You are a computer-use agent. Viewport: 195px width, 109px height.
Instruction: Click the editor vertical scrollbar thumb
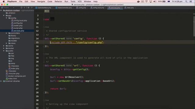(194, 26)
